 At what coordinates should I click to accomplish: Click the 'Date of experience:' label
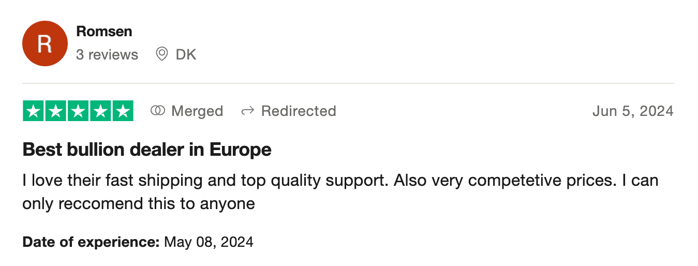pyautogui.click(x=91, y=242)
